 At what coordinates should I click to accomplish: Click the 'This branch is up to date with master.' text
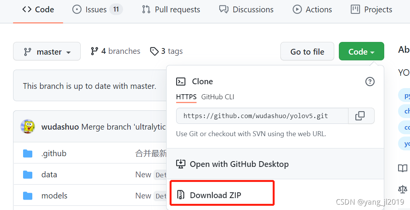(90, 86)
